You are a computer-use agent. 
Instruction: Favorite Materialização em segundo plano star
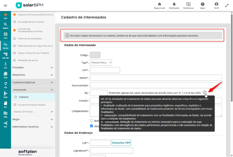pyautogui.click(x=14, y=46)
